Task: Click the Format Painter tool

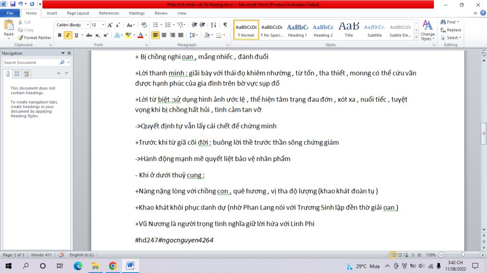Action: click(x=34, y=37)
